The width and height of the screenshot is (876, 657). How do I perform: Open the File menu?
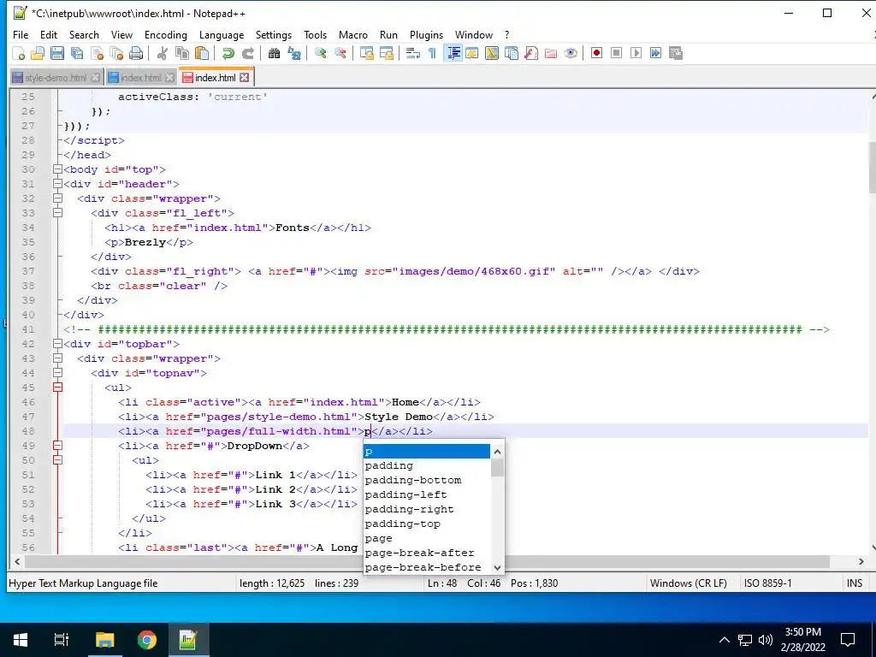tap(21, 34)
